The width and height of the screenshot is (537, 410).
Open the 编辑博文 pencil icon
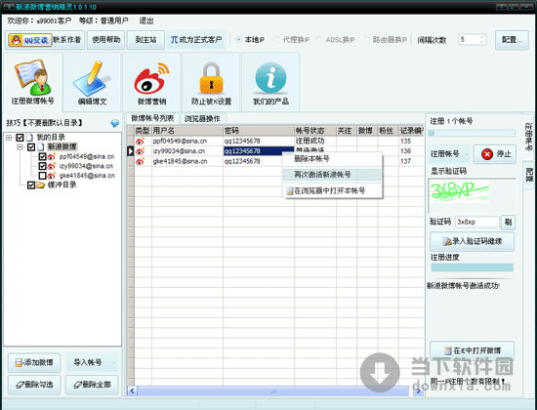click(x=92, y=78)
